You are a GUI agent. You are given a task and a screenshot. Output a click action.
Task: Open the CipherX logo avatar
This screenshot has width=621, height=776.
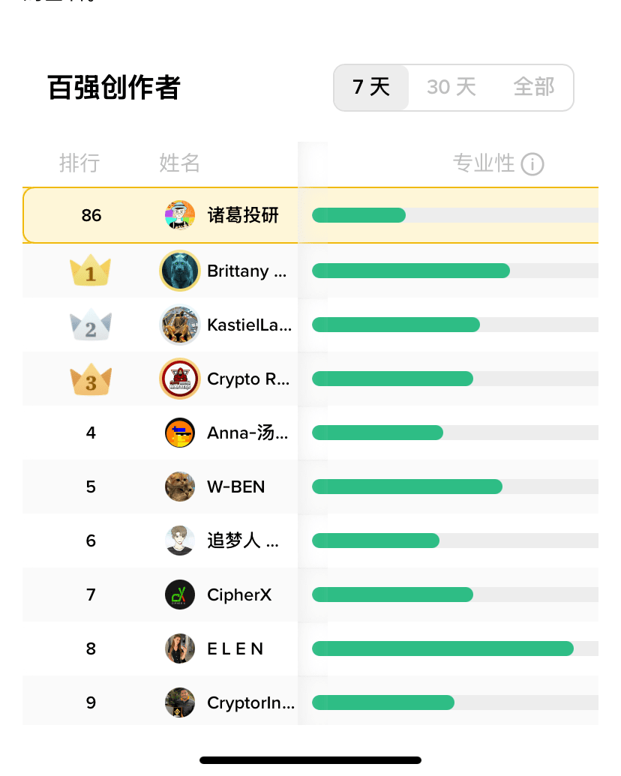point(180,595)
